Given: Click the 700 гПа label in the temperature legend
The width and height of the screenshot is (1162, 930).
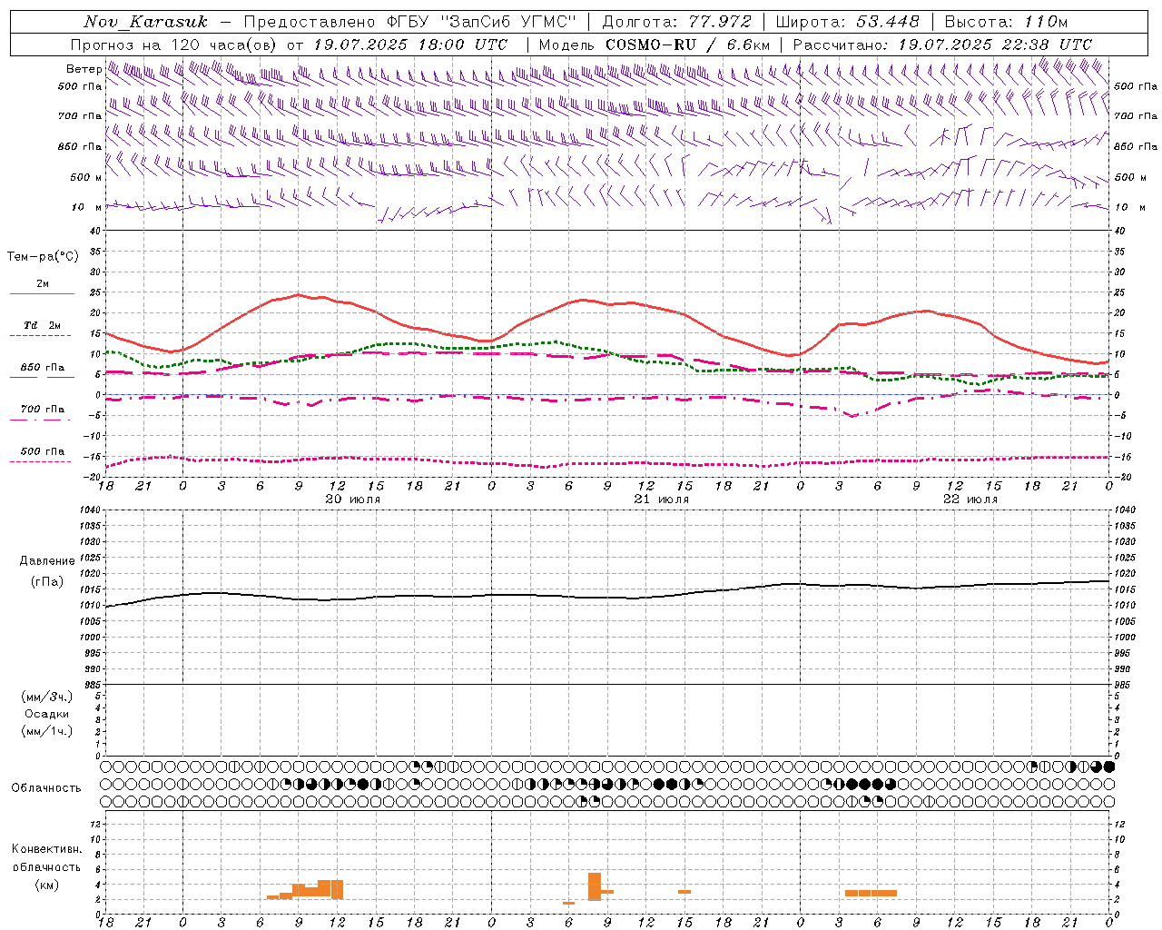Looking at the screenshot, I should click(x=43, y=410).
